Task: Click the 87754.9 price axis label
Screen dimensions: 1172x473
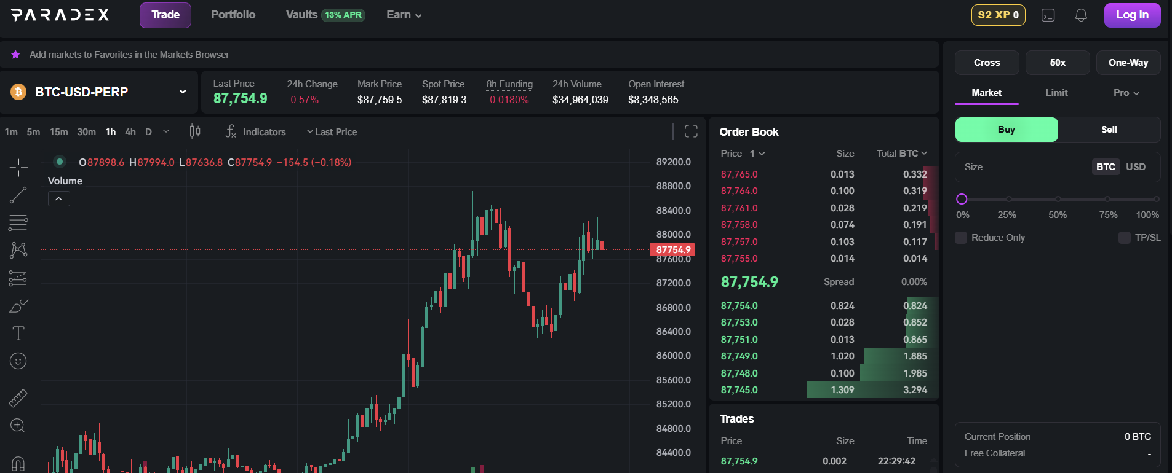Action: tap(673, 250)
